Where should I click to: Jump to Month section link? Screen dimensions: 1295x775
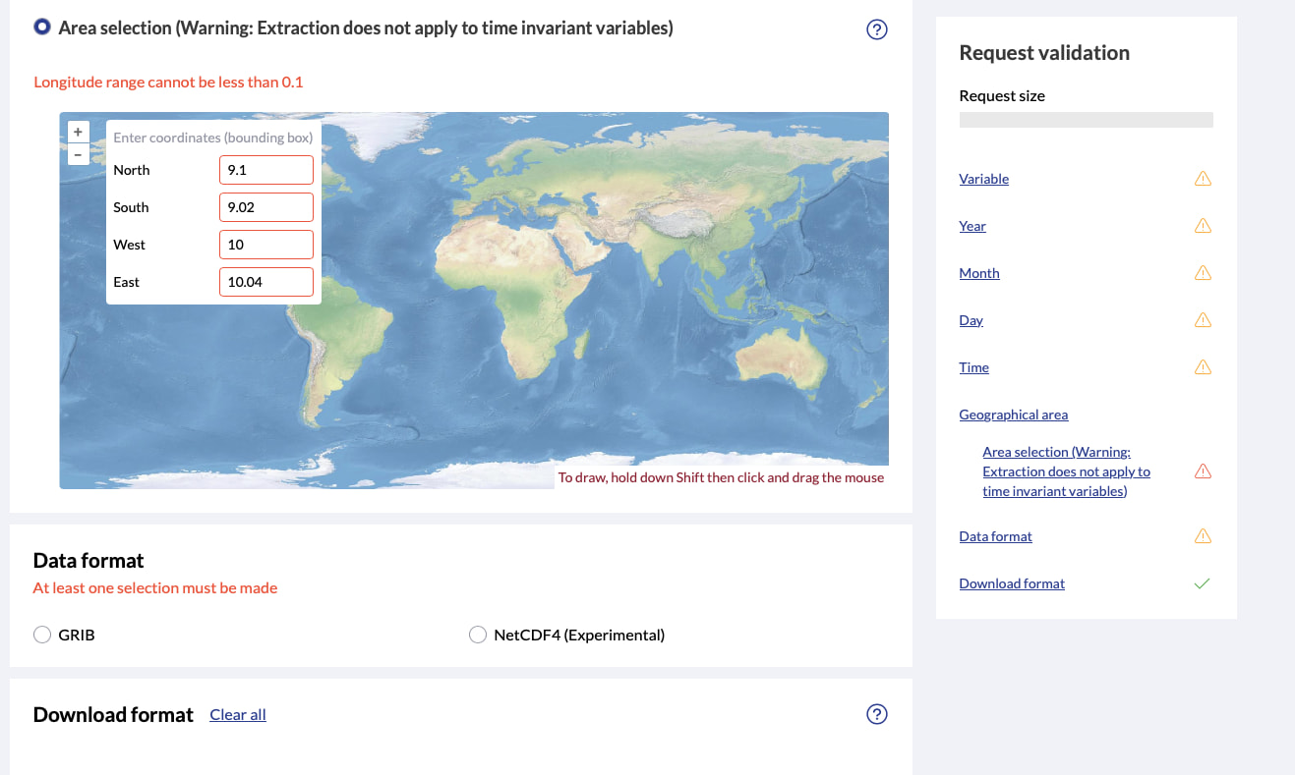pos(979,273)
